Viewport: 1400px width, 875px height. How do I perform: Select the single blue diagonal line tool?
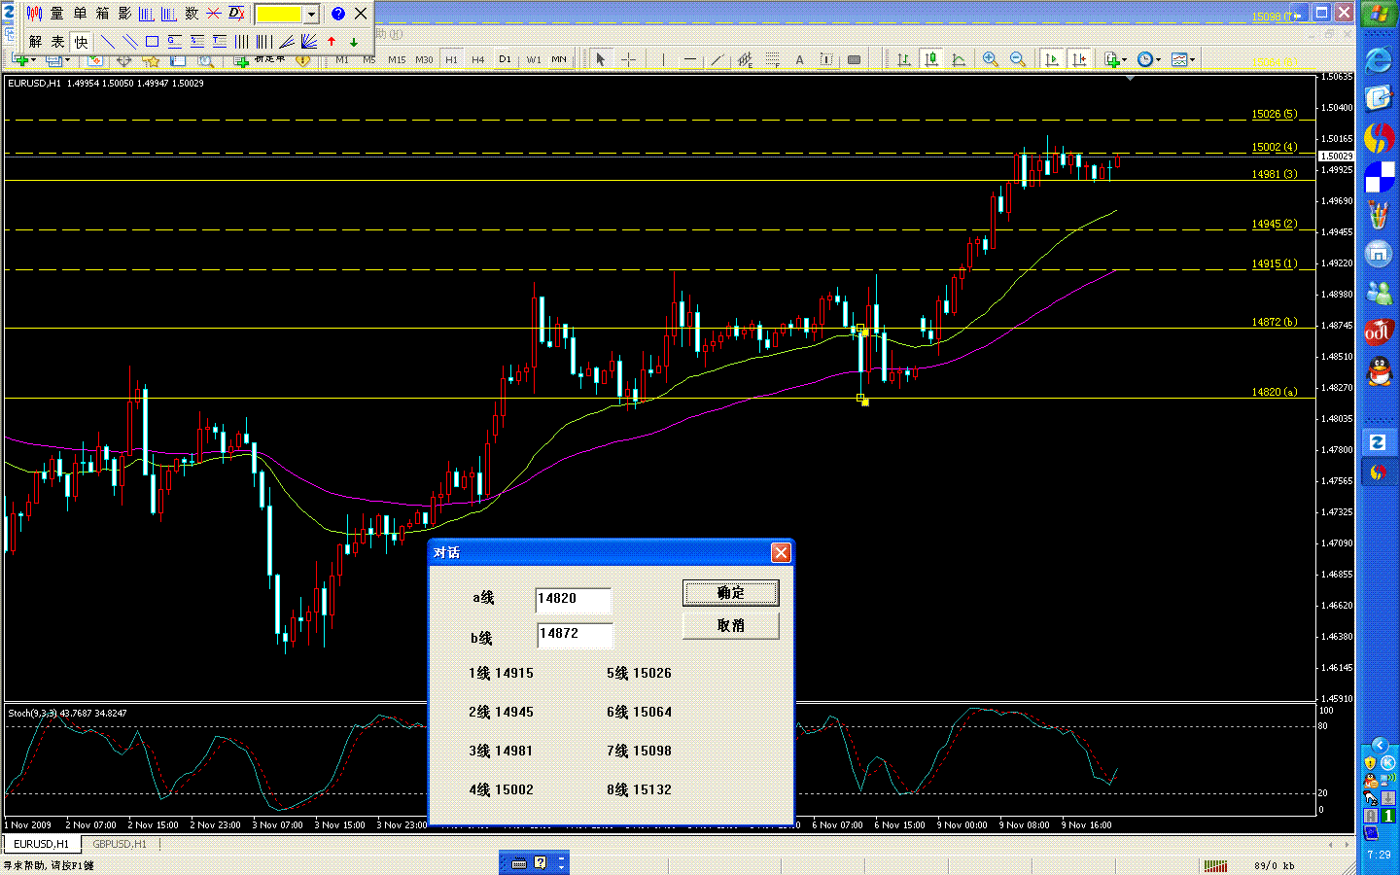point(108,42)
